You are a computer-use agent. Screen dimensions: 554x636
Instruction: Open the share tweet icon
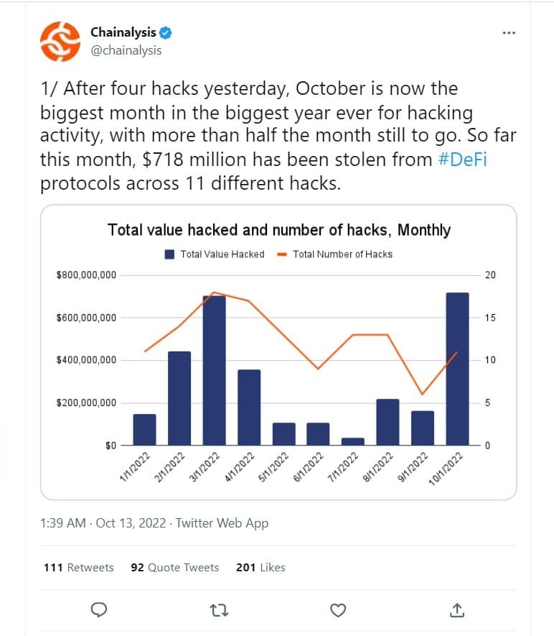pos(456,609)
